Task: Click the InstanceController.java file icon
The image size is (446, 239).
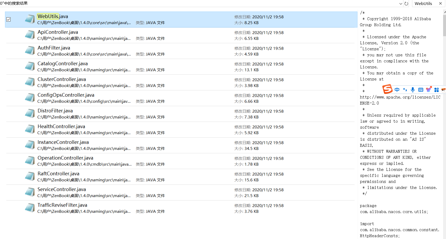Action: pos(30,145)
